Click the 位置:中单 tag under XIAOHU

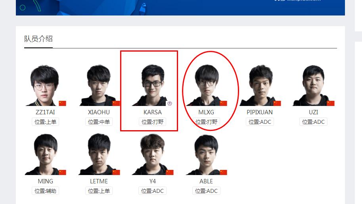click(99, 122)
